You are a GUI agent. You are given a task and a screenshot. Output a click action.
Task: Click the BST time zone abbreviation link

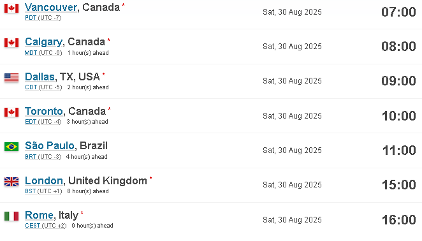tap(31, 191)
